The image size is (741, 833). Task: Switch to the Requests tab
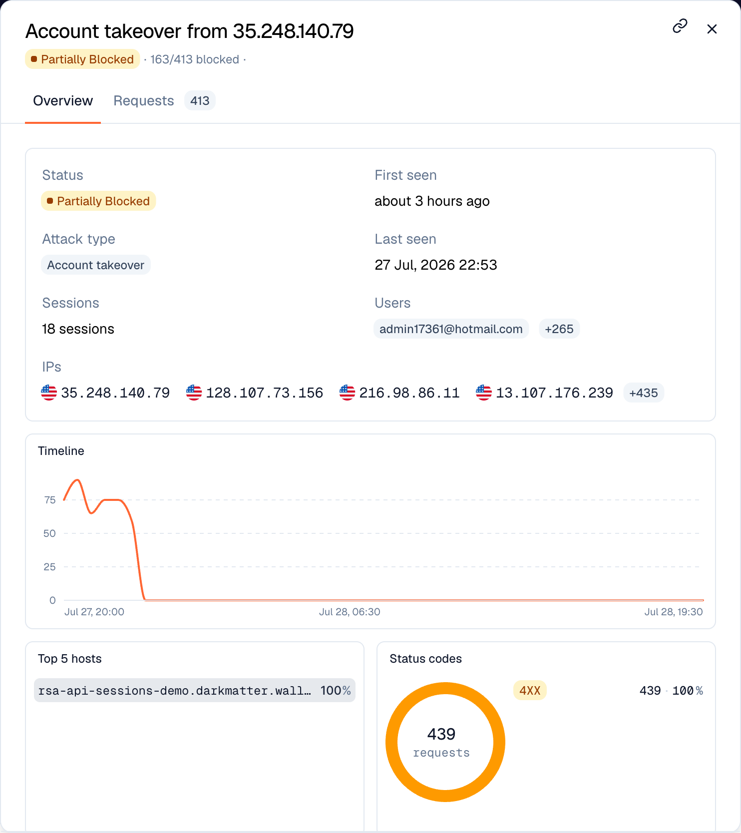144,101
